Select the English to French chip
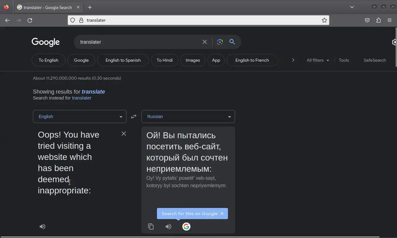This screenshot has width=397, height=238. pyautogui.click(x=252, y=60)
